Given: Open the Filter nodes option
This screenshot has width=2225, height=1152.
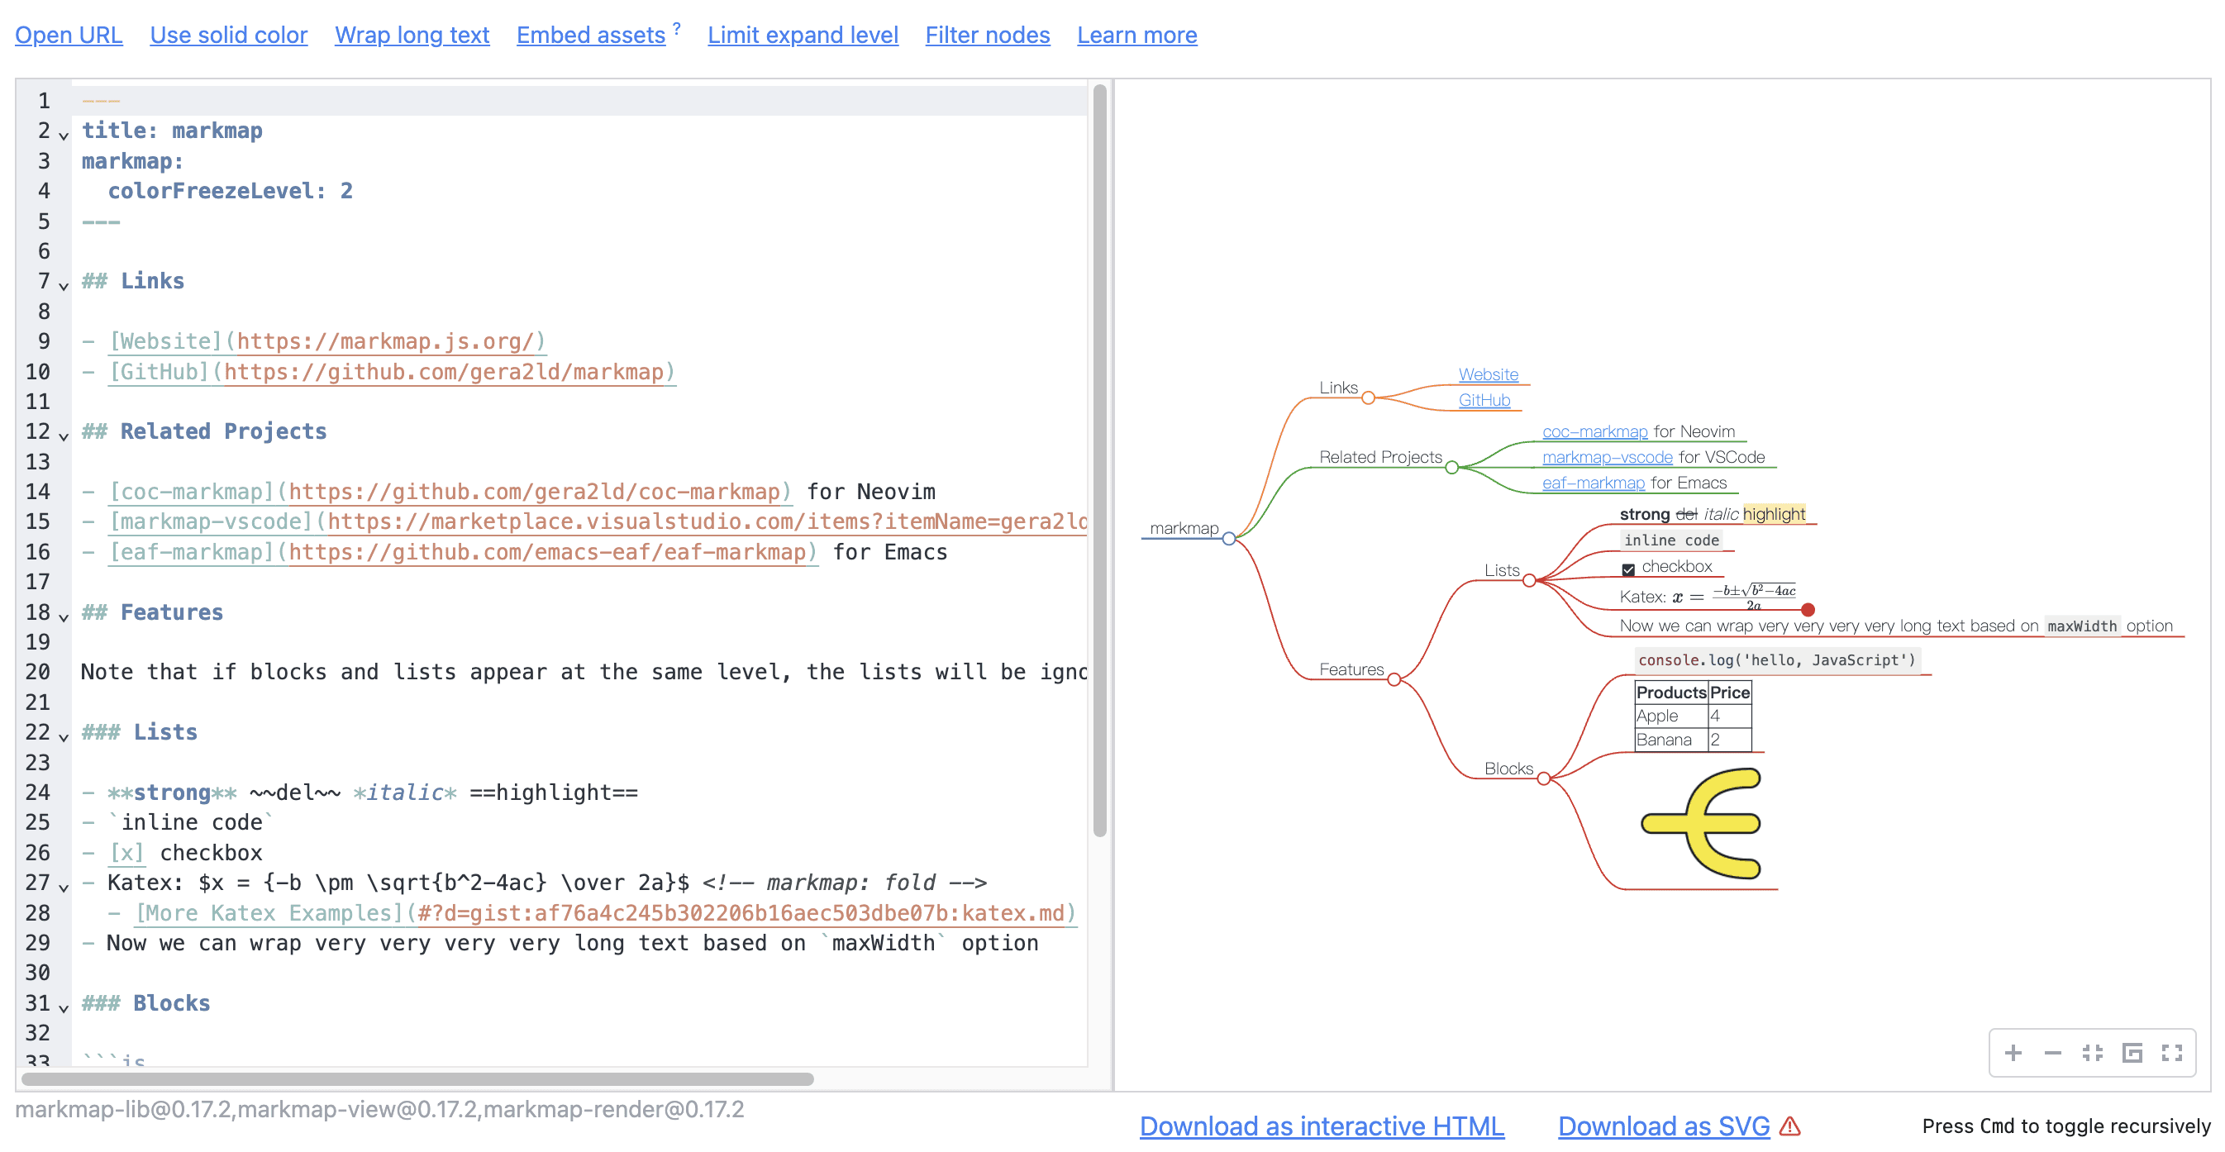Looking at the screenshot, I should [x=986, y=35].
